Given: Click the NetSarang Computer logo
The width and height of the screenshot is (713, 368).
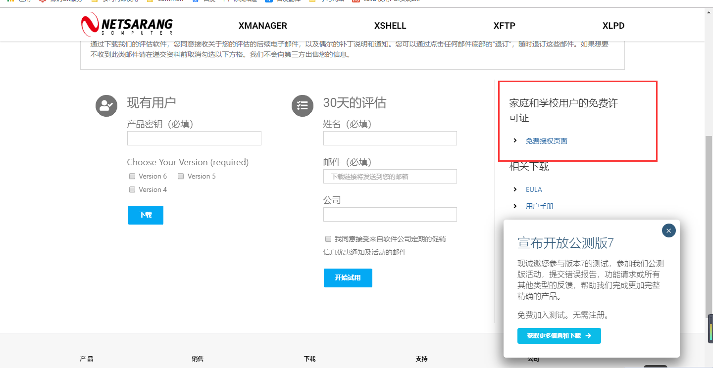Looking at the screenshot, I should point(127,24).
